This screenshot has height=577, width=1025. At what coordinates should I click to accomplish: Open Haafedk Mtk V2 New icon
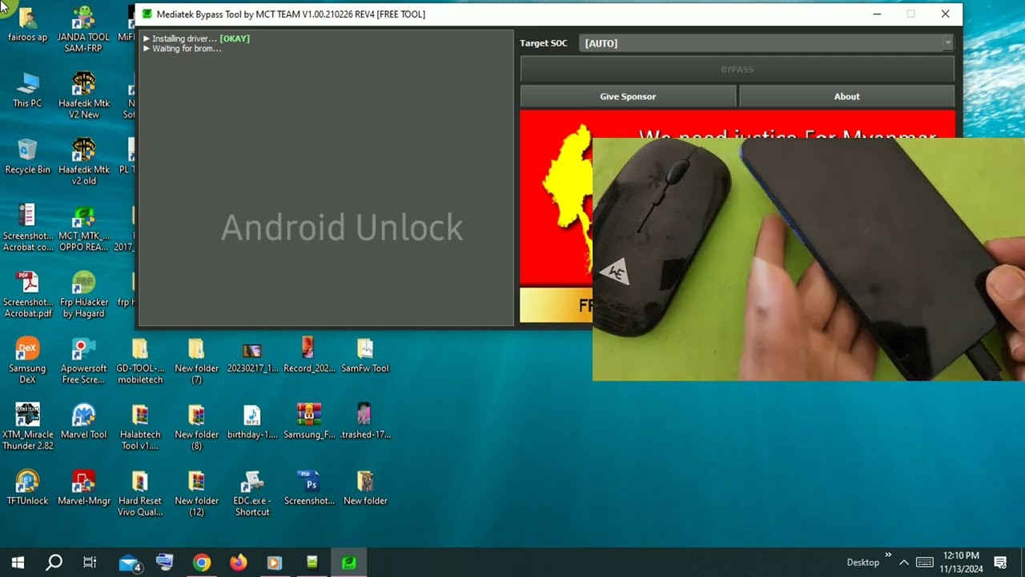click(x=83, y=95)
